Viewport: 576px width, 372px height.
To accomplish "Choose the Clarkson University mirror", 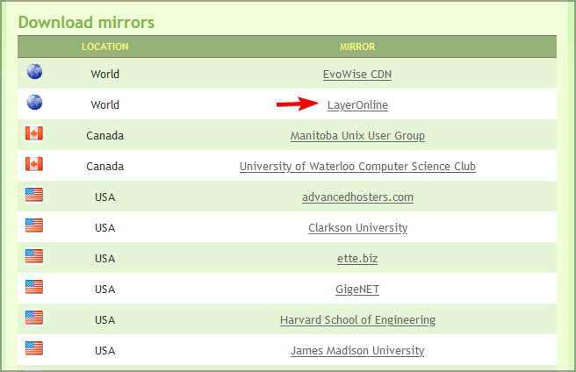I will [357, 228].
